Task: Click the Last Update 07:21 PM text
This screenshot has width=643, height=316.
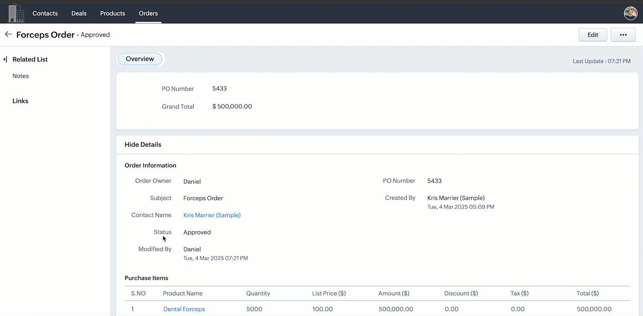Action: pyautogui.click(x=602, y=61)
